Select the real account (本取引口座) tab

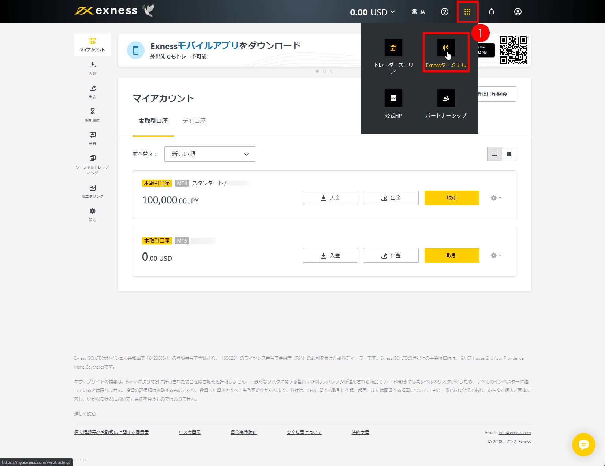click(153, 121)
